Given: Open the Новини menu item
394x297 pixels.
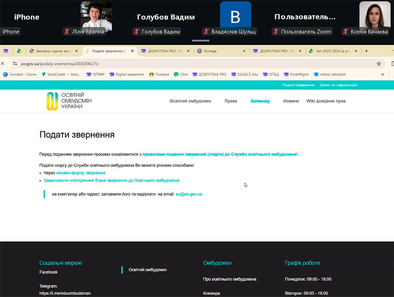Looking at the screenshot, I should tap(291, 101).
